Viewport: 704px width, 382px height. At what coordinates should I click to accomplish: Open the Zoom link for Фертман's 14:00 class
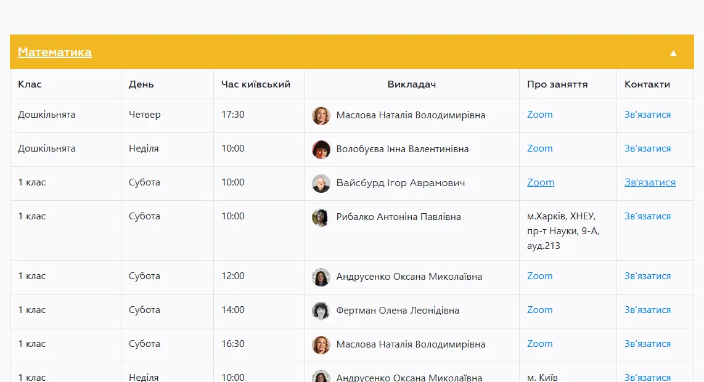pos(539,310)
